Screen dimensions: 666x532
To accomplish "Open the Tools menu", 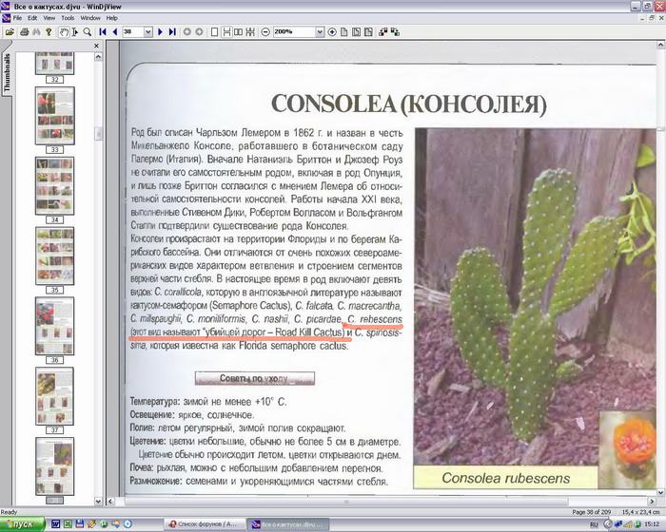I will (x=68, y=17).
